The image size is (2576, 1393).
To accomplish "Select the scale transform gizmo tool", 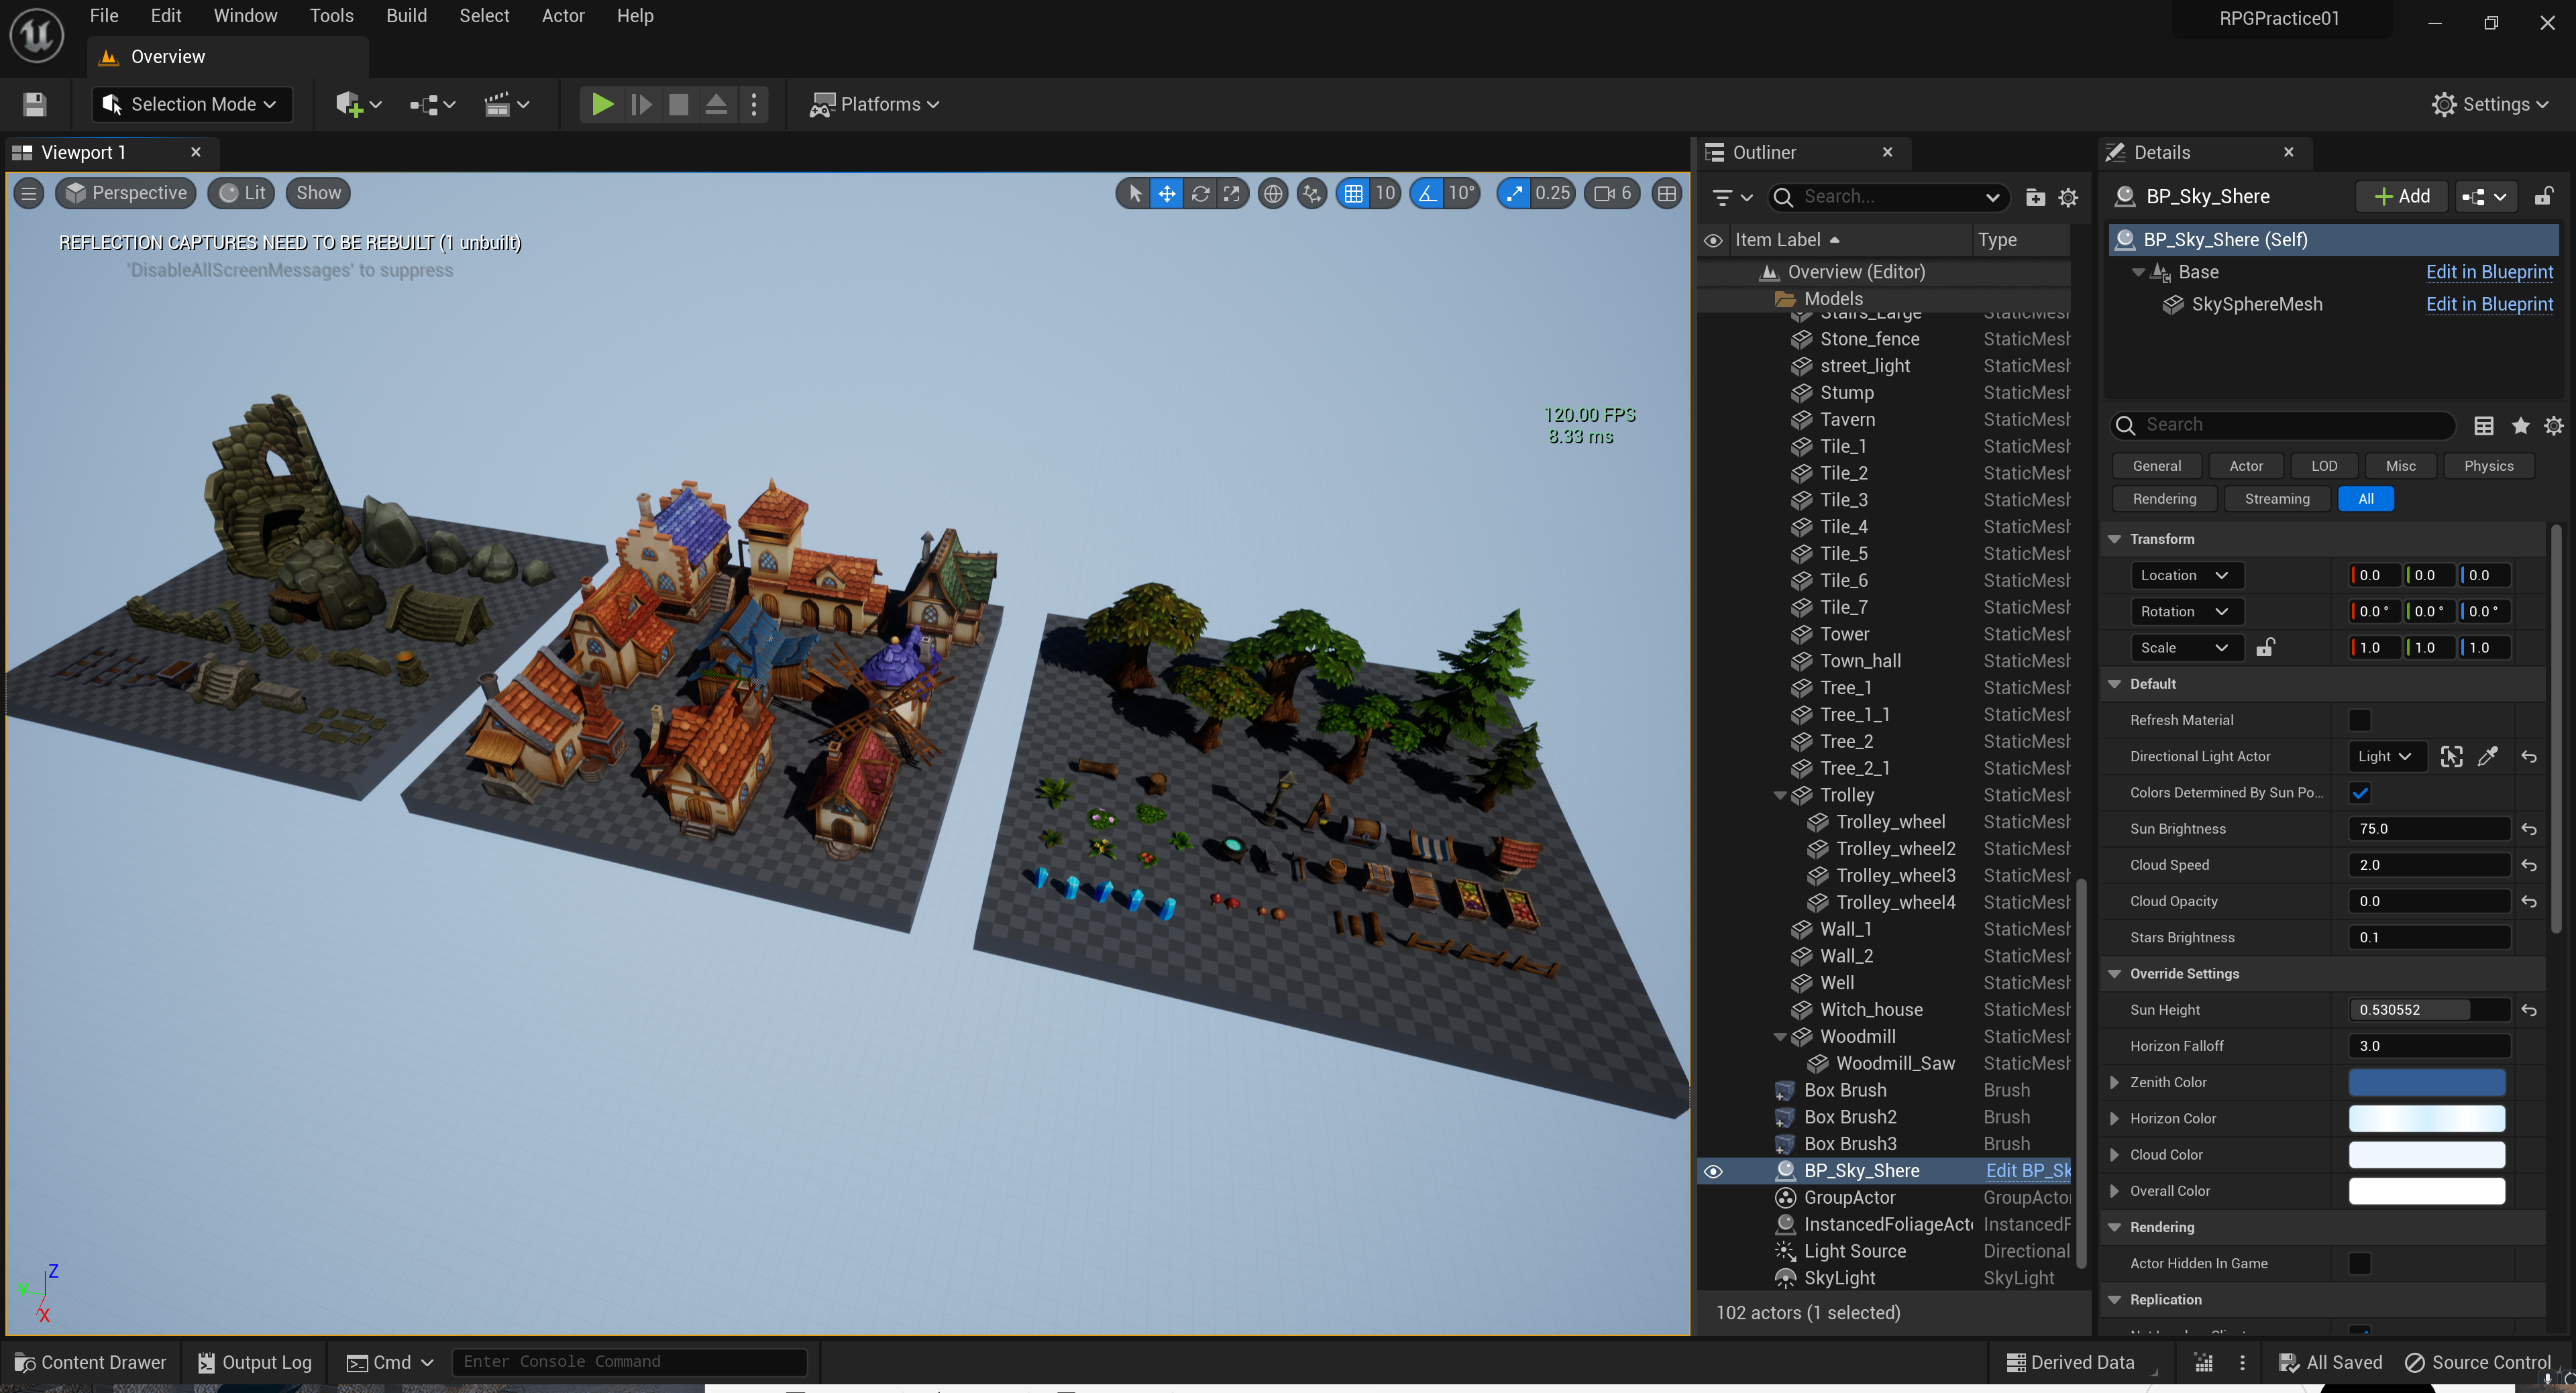I will click(x=1232, y=194).
